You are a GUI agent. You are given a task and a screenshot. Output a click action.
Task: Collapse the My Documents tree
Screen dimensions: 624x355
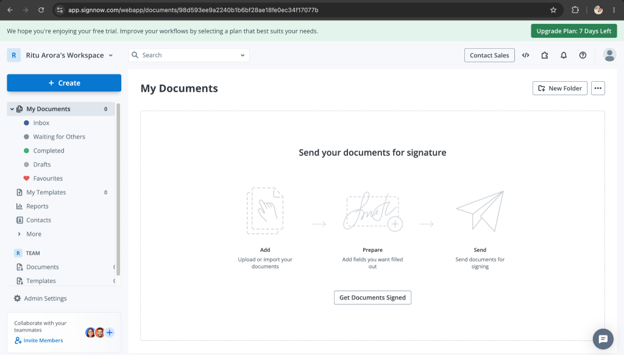[12, 109]
